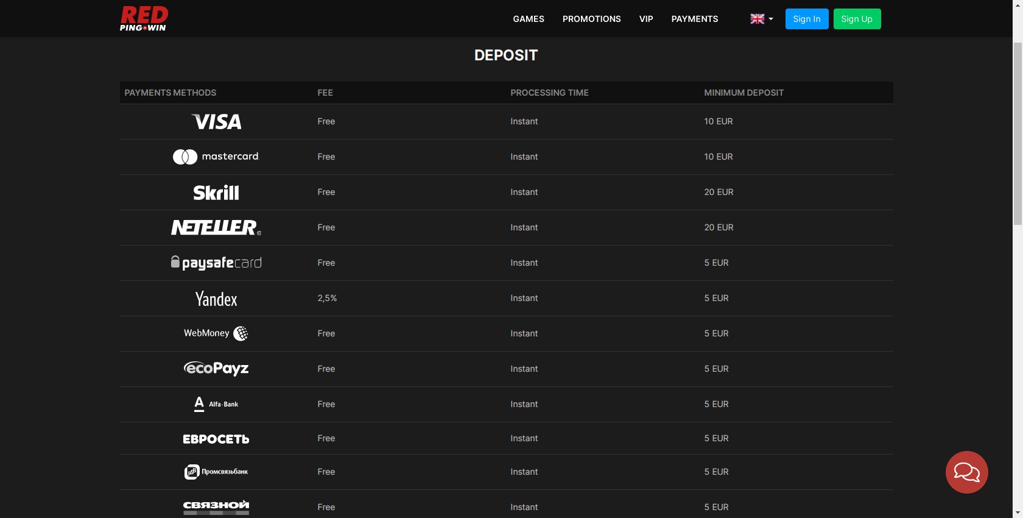
Task: Click the Free fee in Промсвязьбанк row
Action: [326, 472]
